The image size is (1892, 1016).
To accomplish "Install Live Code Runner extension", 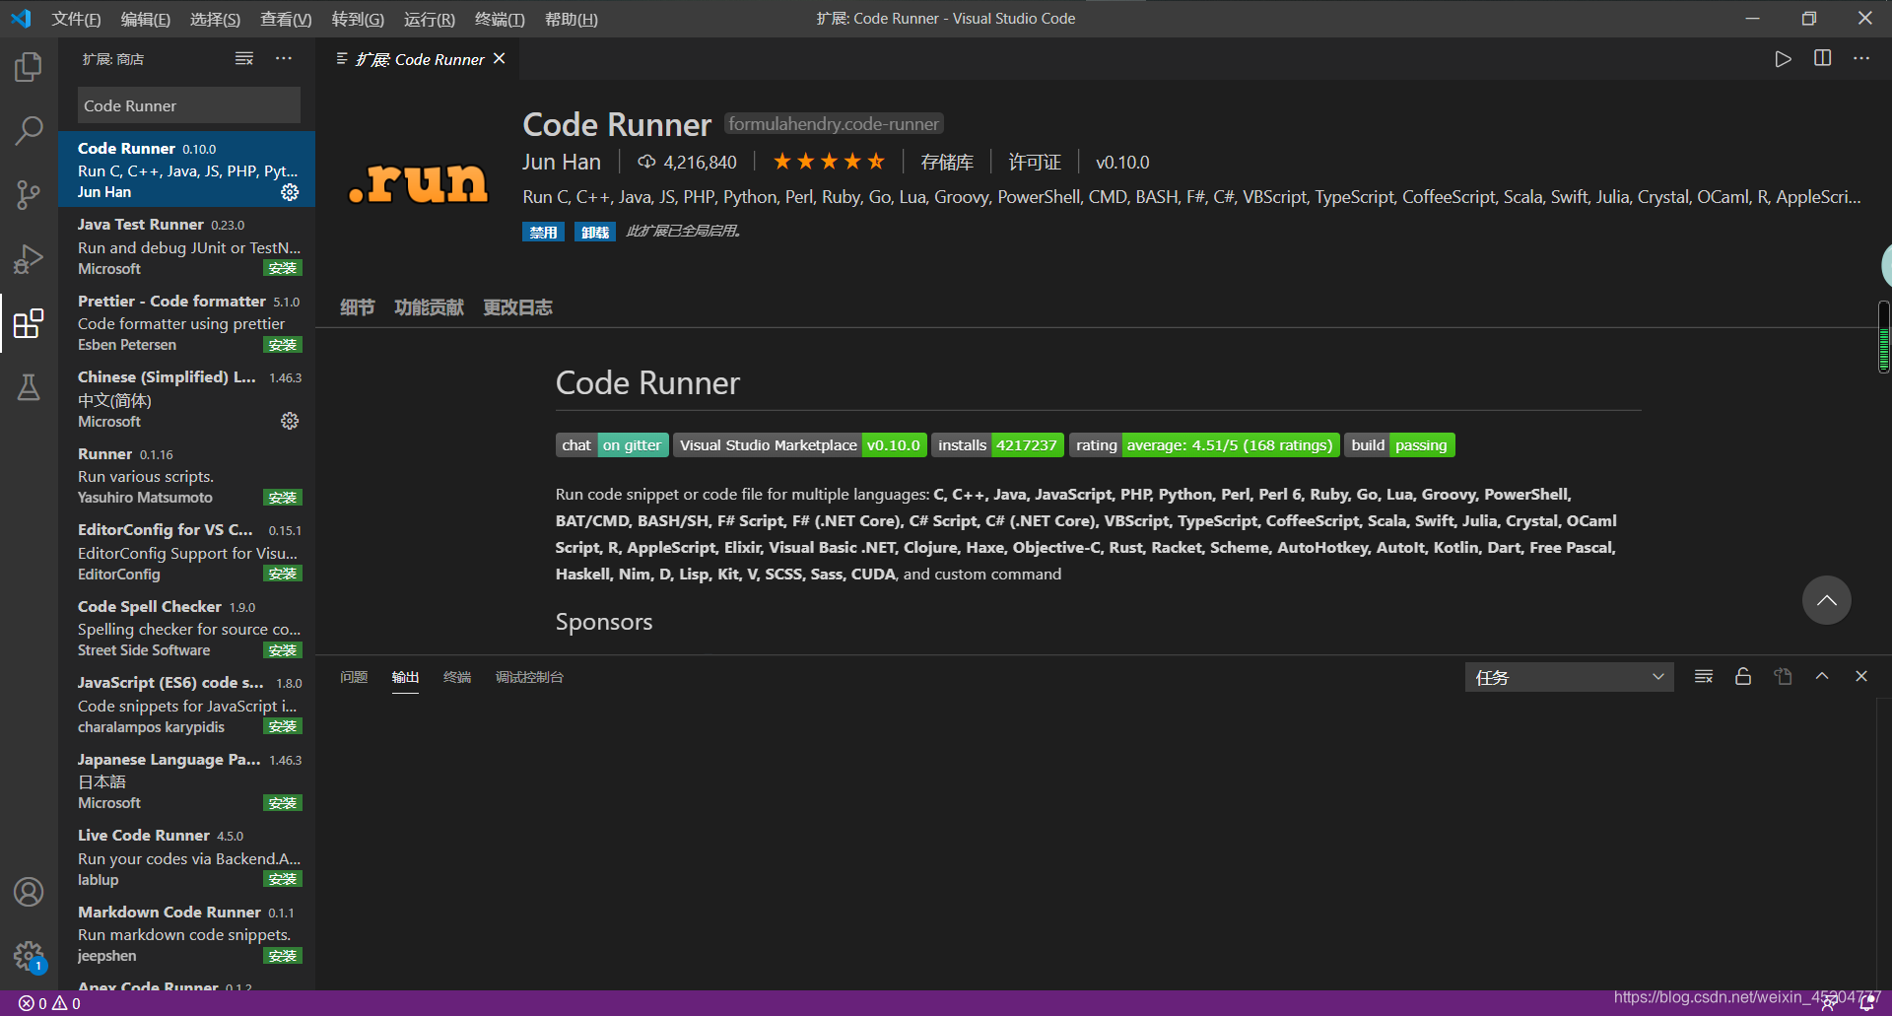I will tap(283, 879).
